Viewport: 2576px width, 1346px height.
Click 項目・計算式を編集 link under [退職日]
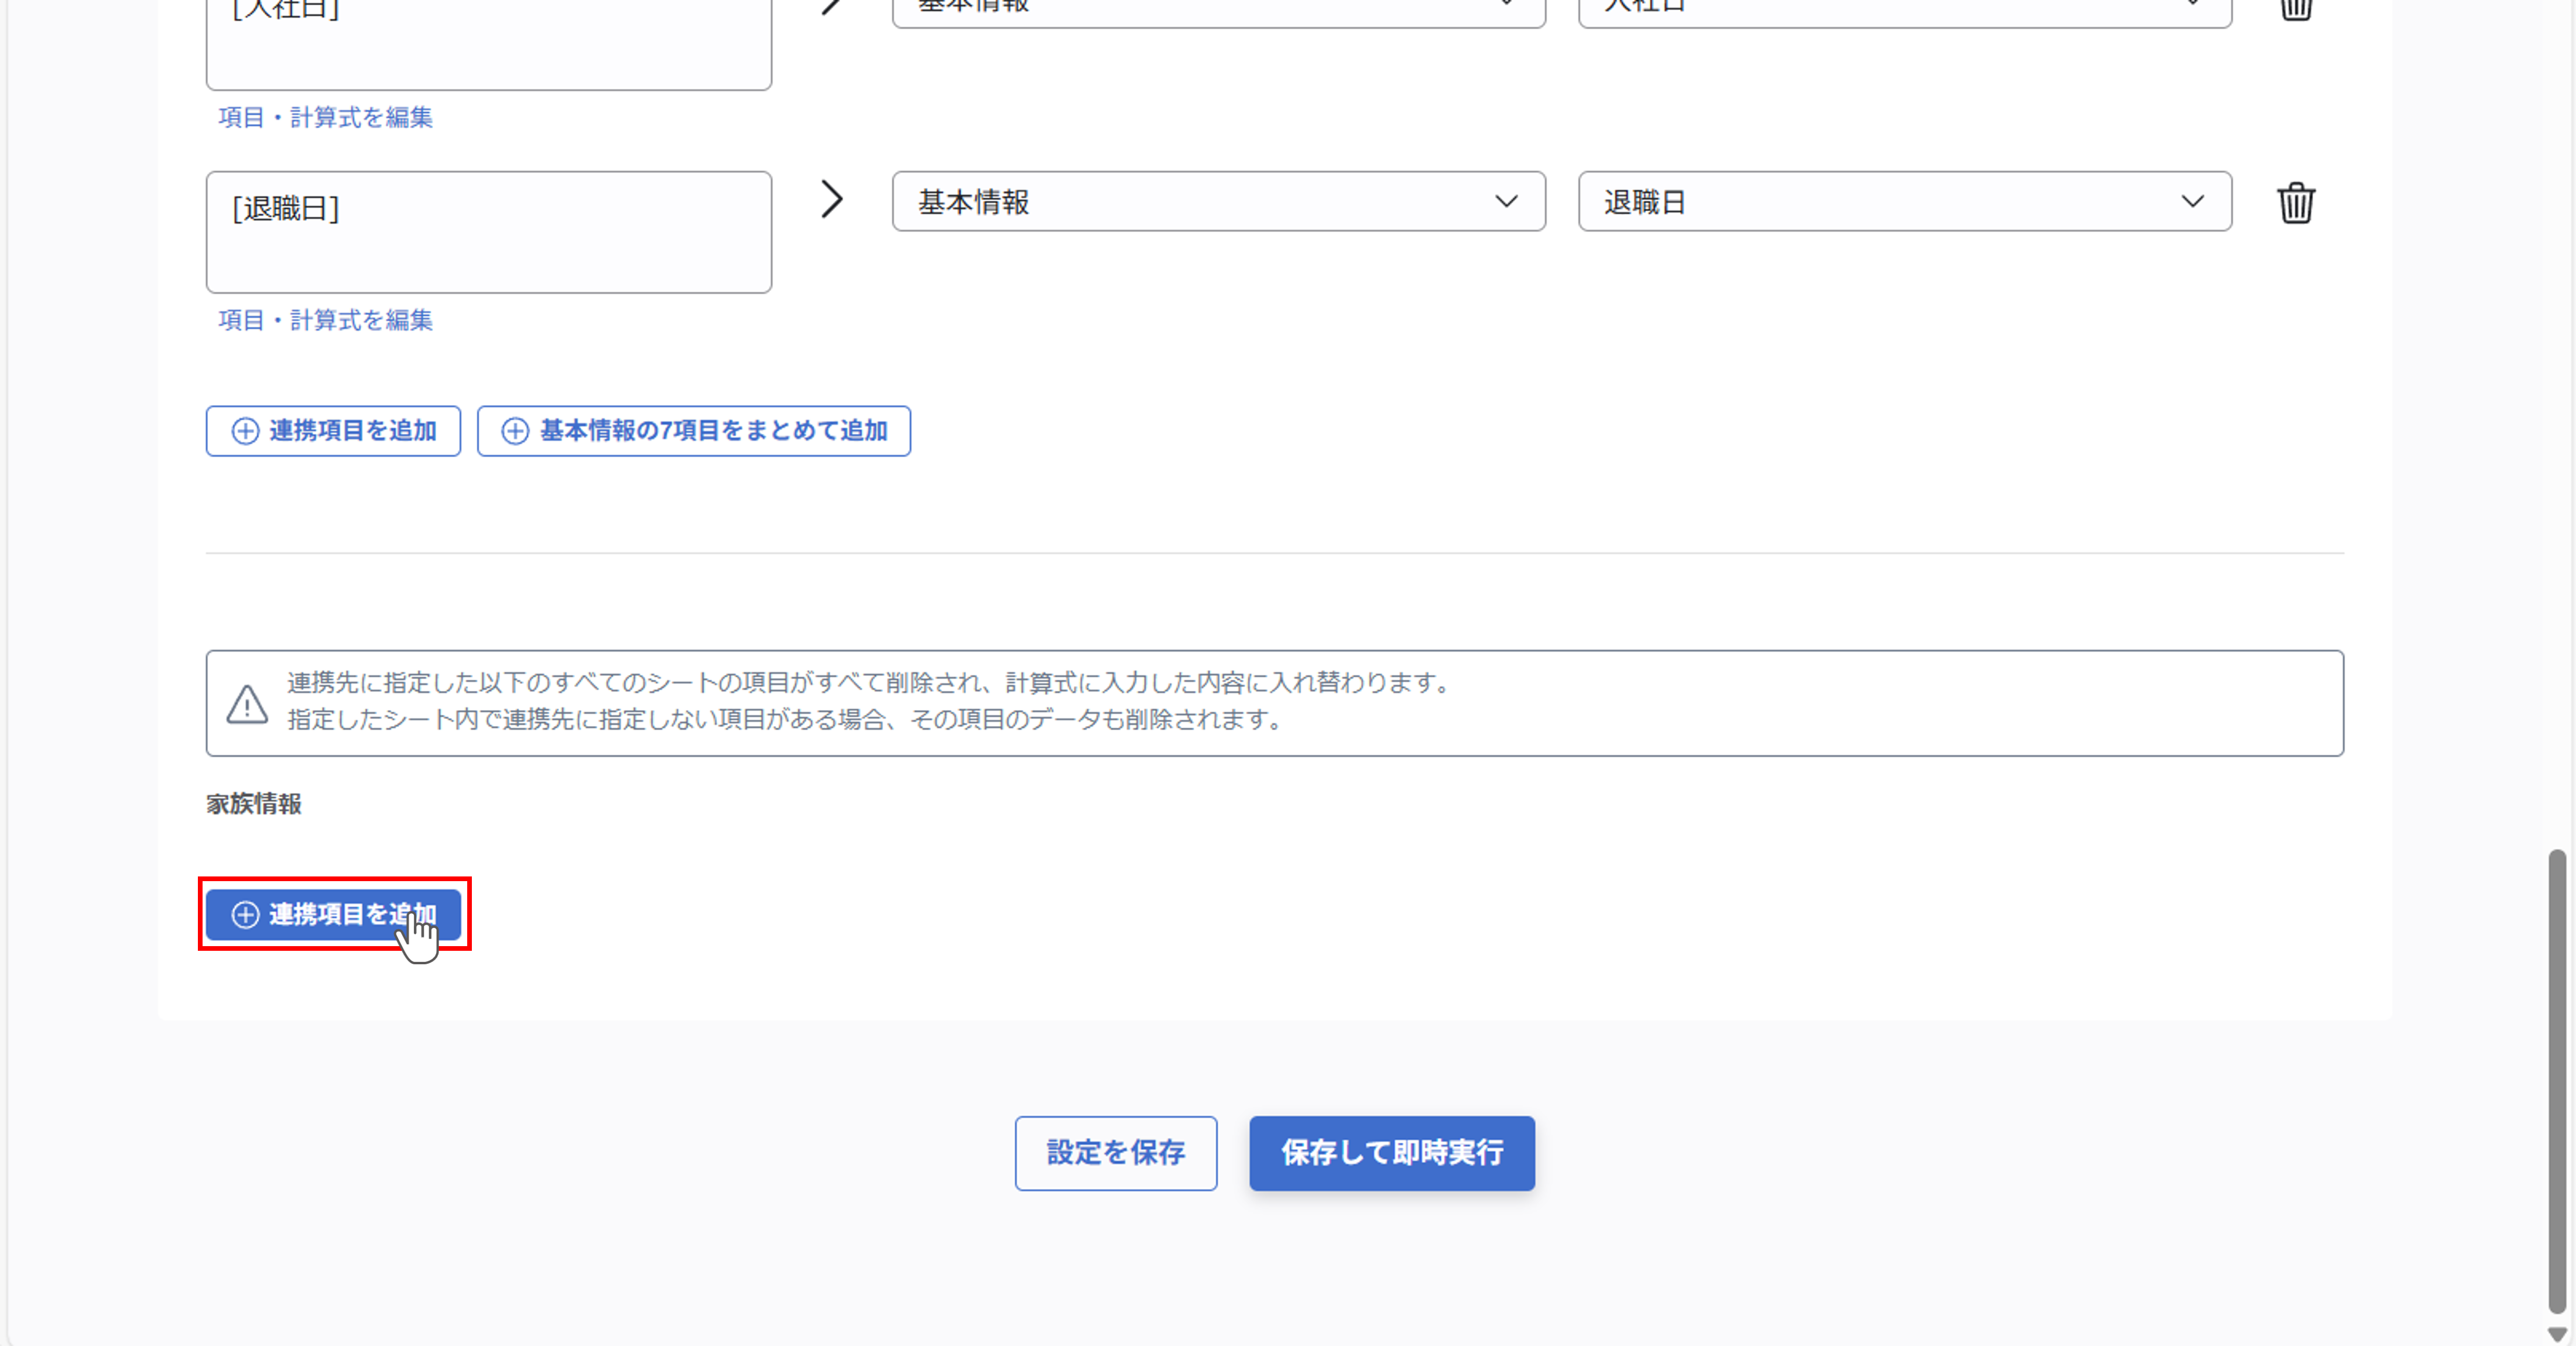pyautogui.click(x=324, y=320)
